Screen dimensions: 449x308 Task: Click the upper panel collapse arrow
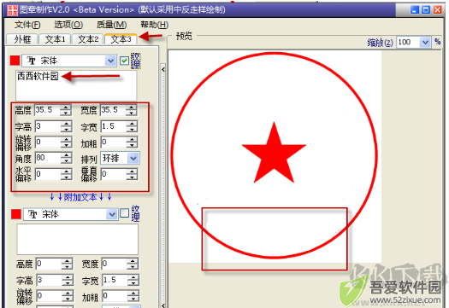click(163, 69)
